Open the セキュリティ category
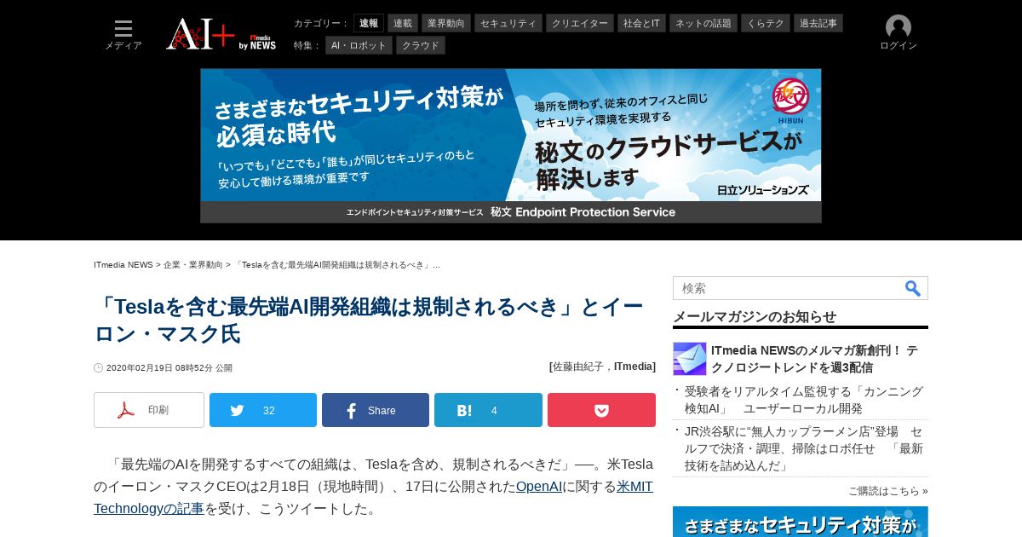The width and height of the screenshot is (1022, 537). click(x=508, y=23)
